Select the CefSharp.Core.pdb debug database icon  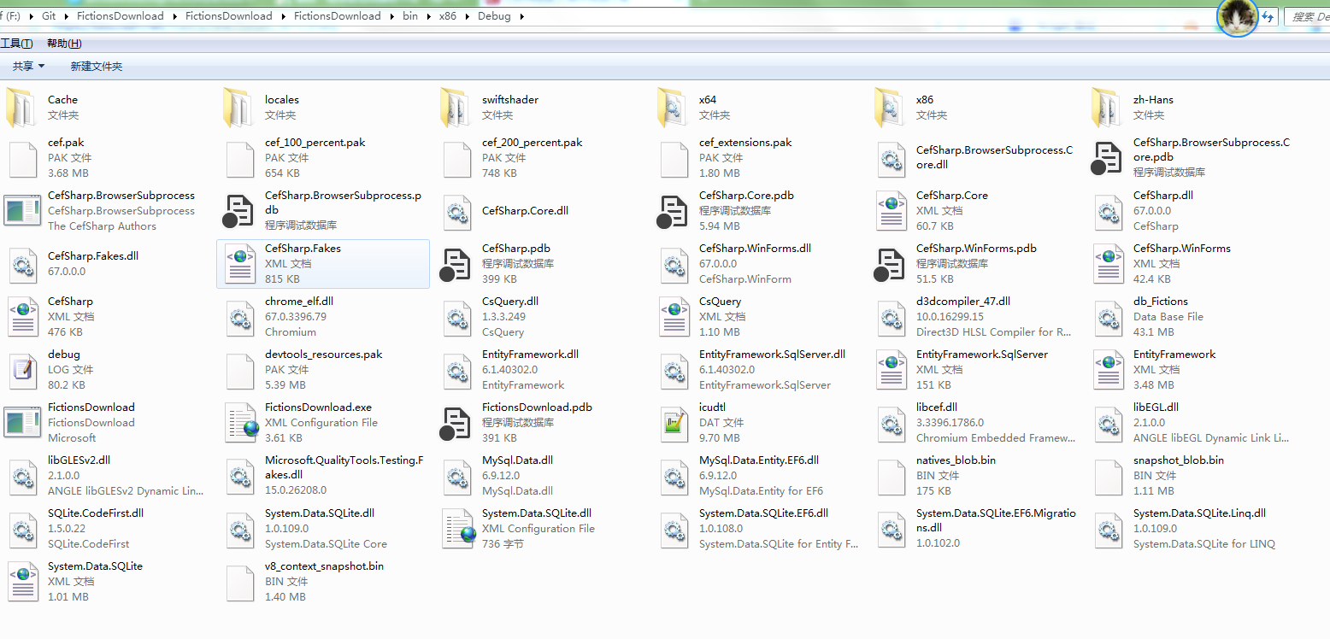[x=673, y=212]
